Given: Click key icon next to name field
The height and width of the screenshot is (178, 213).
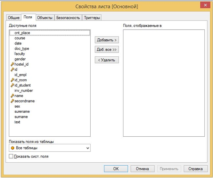Looking at the screenshot, I should pos(12,96).
